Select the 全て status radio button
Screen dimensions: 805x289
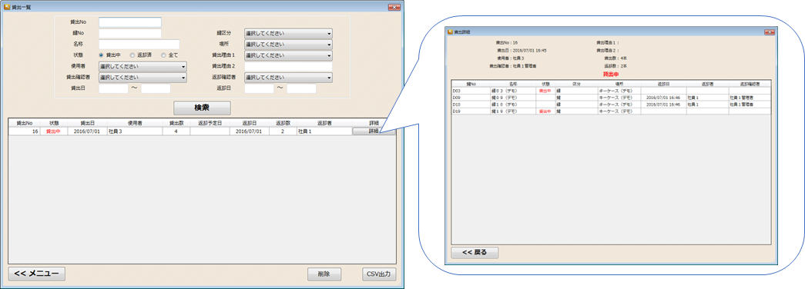(163, 55)
